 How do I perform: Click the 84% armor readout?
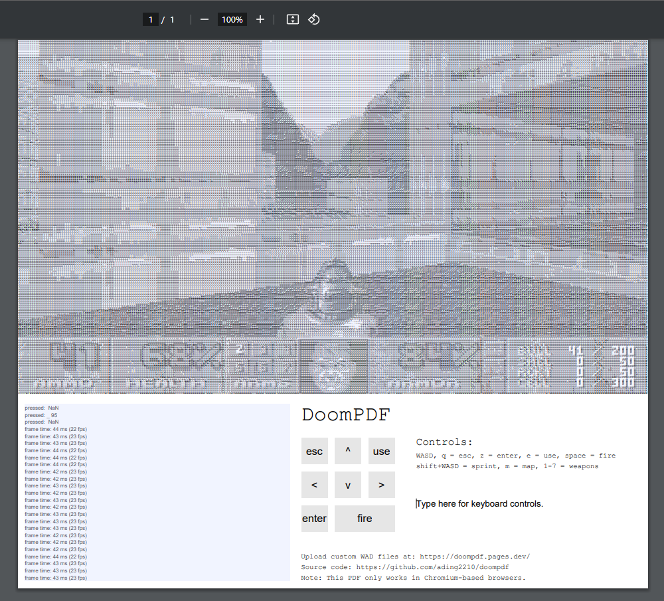click(x=438, y=357)
